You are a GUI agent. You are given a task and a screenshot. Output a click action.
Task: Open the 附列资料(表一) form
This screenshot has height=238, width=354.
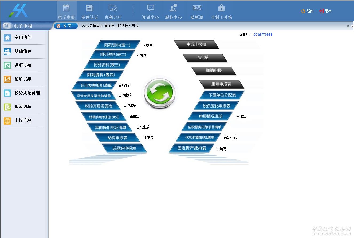tap(117, 45)
